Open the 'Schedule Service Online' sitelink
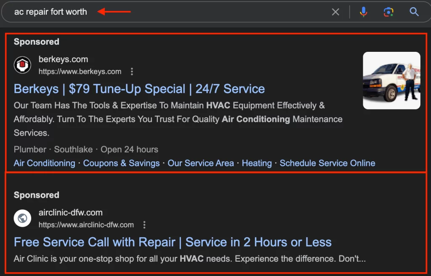Image resolution: width=431 pixels, height=276 pixels. pos(327,163)
